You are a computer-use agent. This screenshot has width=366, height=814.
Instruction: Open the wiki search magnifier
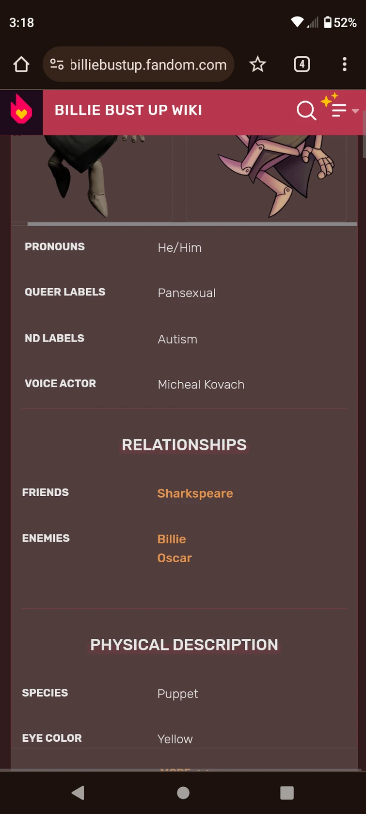point(306,111)
